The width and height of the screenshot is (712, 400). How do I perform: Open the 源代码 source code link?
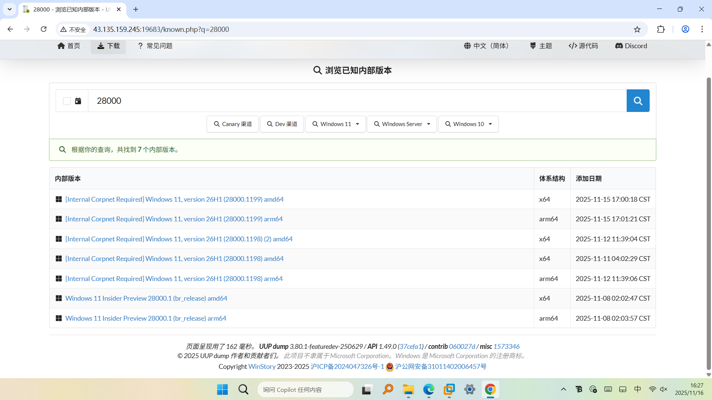point(583,46)
